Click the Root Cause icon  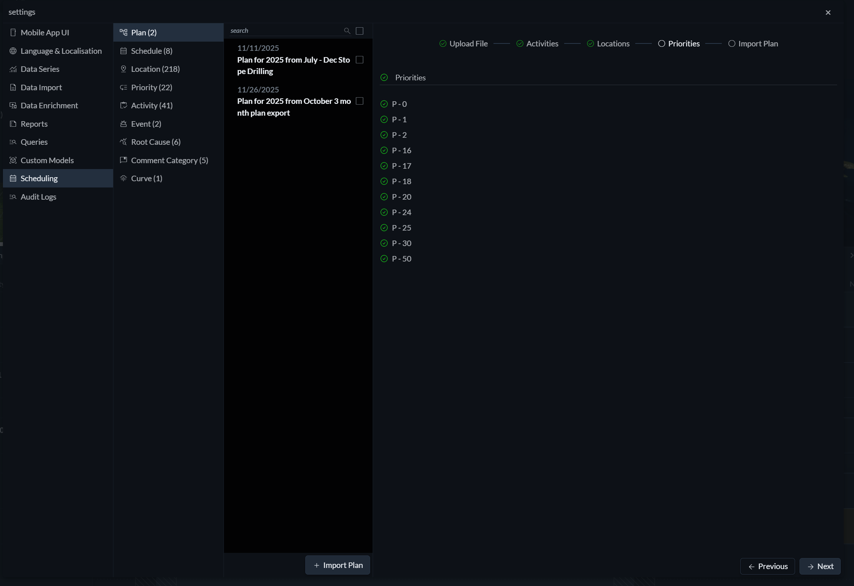tap(123, 142)
